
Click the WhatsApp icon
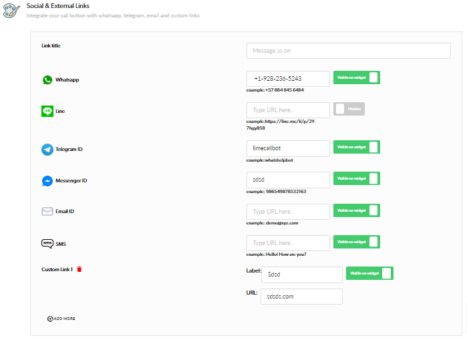(x=47, y=79)
